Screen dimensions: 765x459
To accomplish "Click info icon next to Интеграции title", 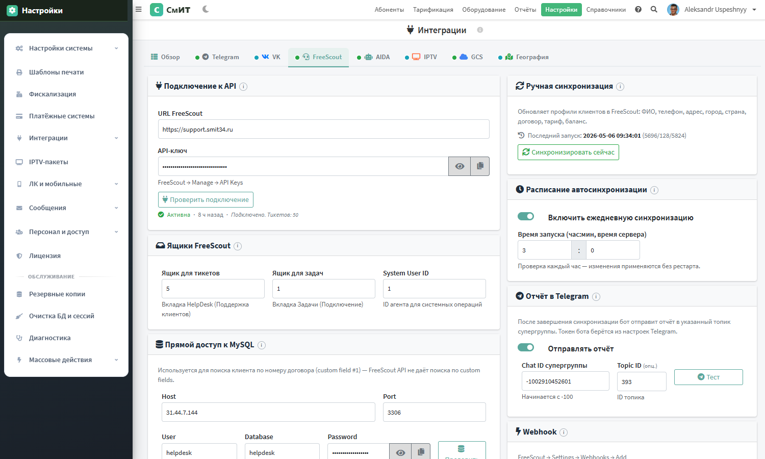I will (480, 30).
